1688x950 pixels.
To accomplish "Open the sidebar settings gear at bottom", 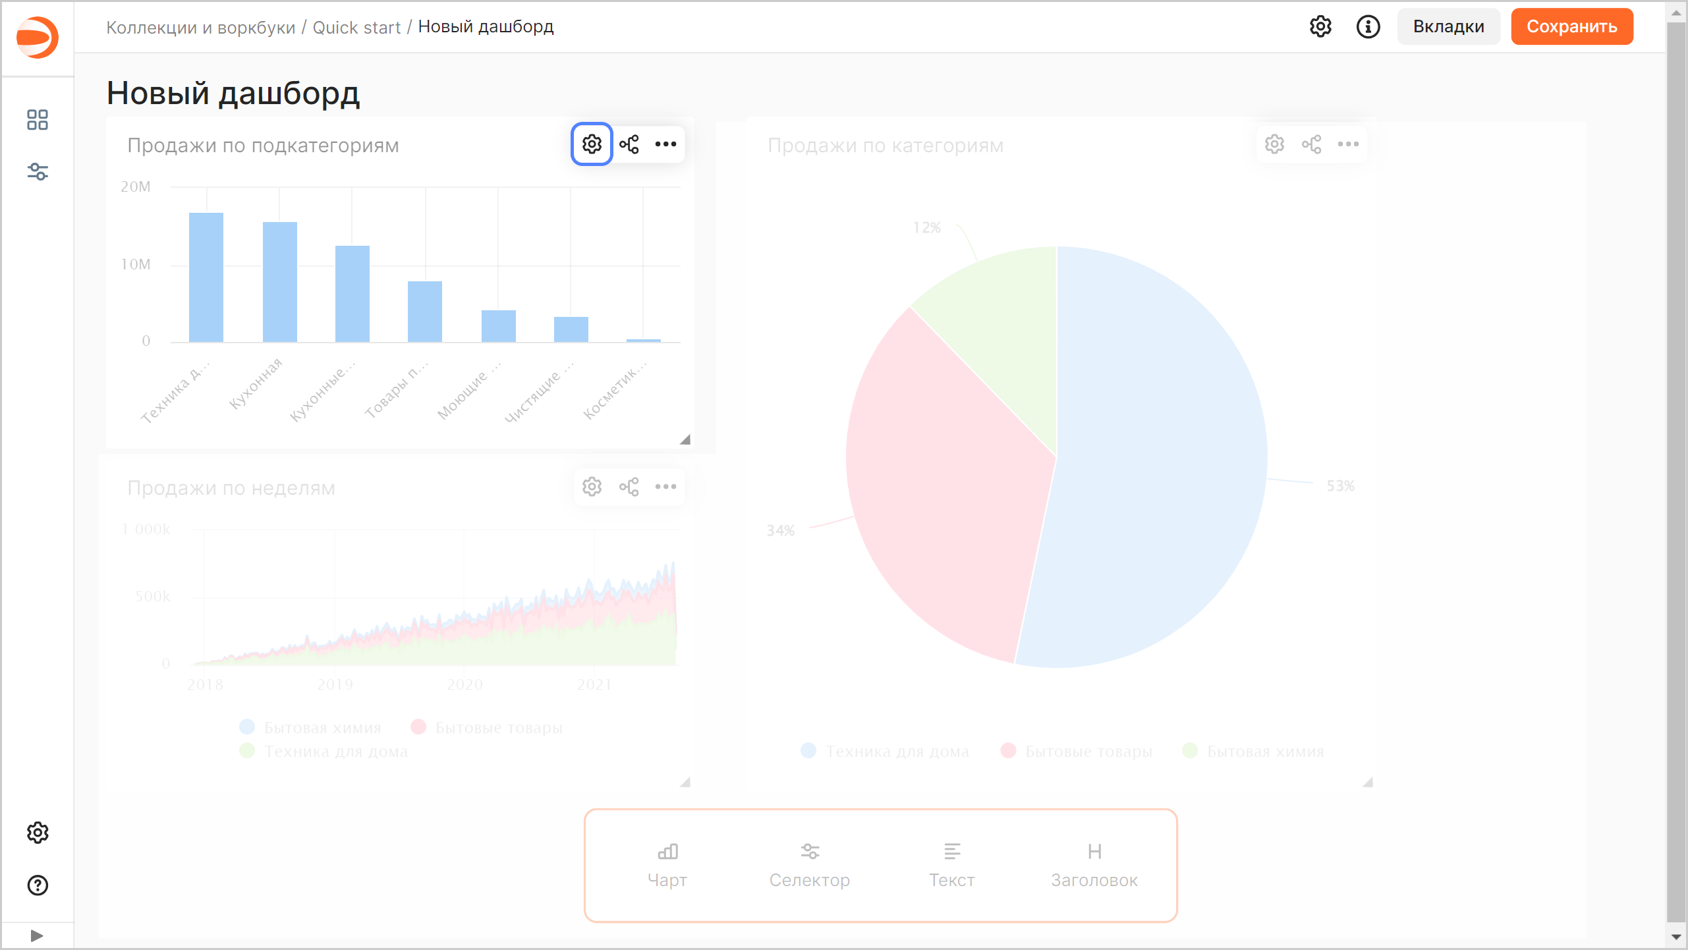I will 38,833.
